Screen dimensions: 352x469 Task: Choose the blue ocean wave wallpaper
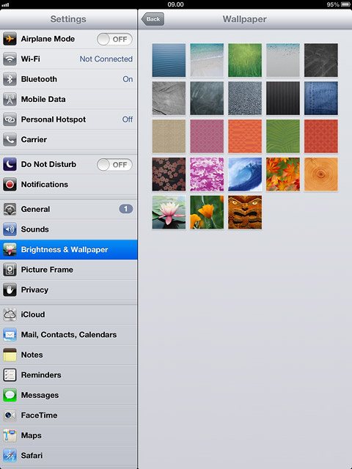coord(245,174)
